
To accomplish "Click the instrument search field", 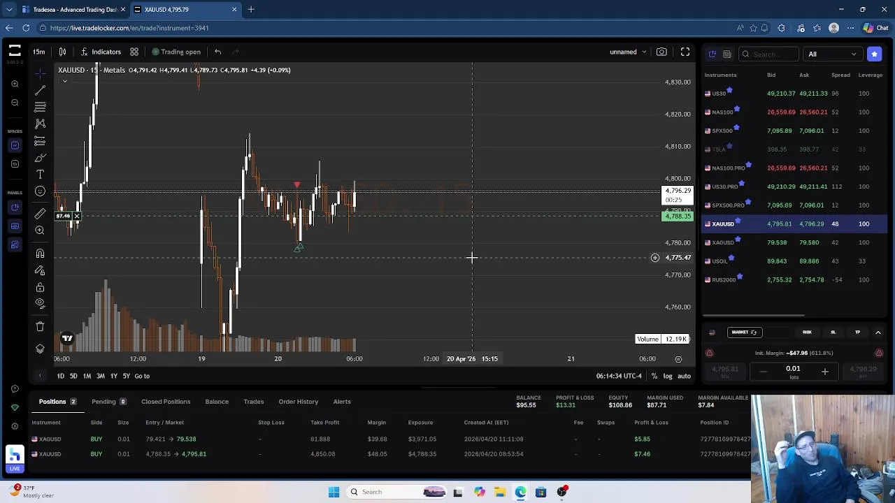I will [x=768, y=54].
